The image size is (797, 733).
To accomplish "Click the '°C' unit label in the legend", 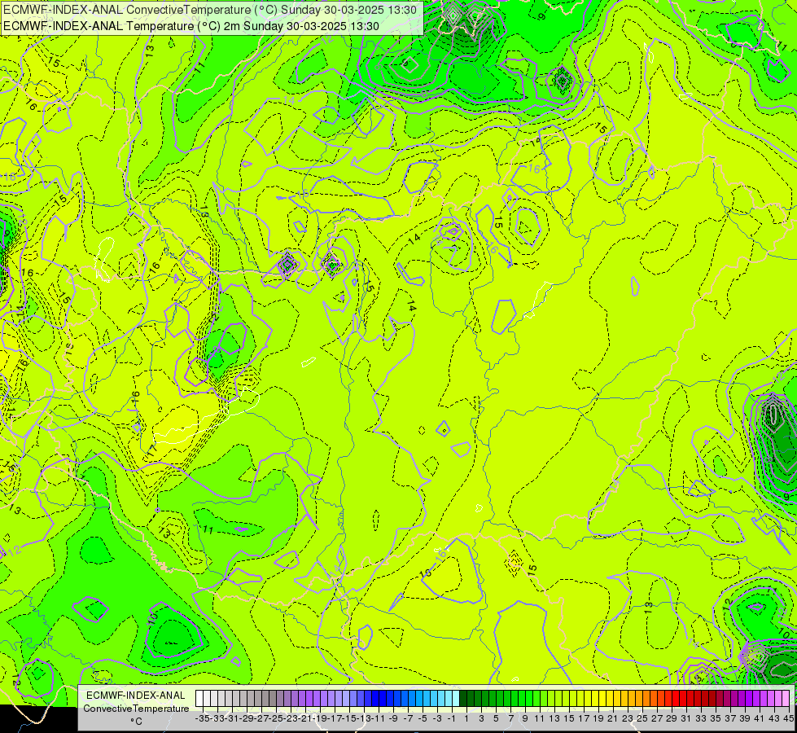I will [136, 722].
